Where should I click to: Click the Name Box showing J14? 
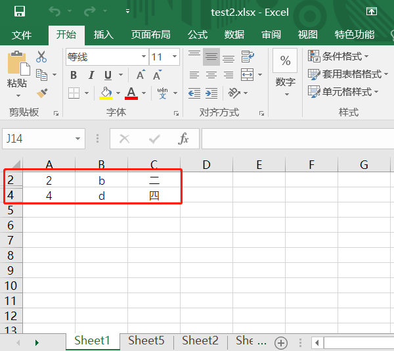[x=38, y=139]
